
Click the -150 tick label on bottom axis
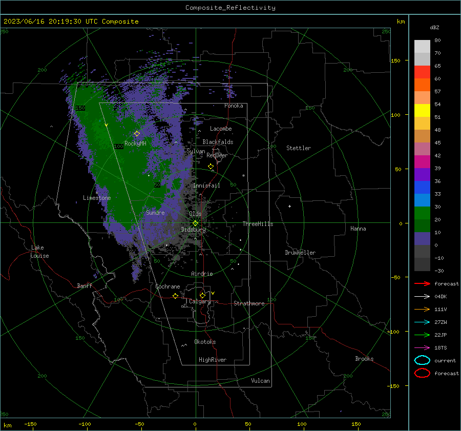tap(30, 424)
